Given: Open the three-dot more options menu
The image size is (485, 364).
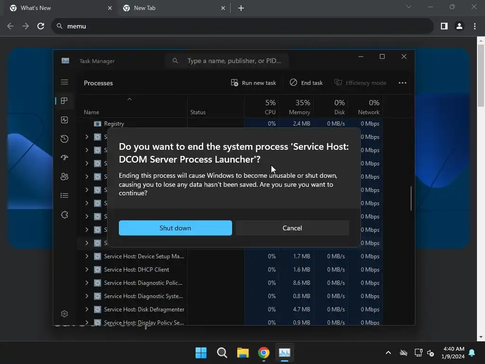Looking at the screenshot, I should pos(403,82).
